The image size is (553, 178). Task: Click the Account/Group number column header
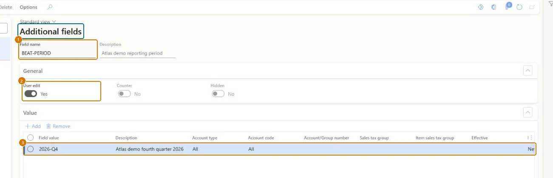326,138
